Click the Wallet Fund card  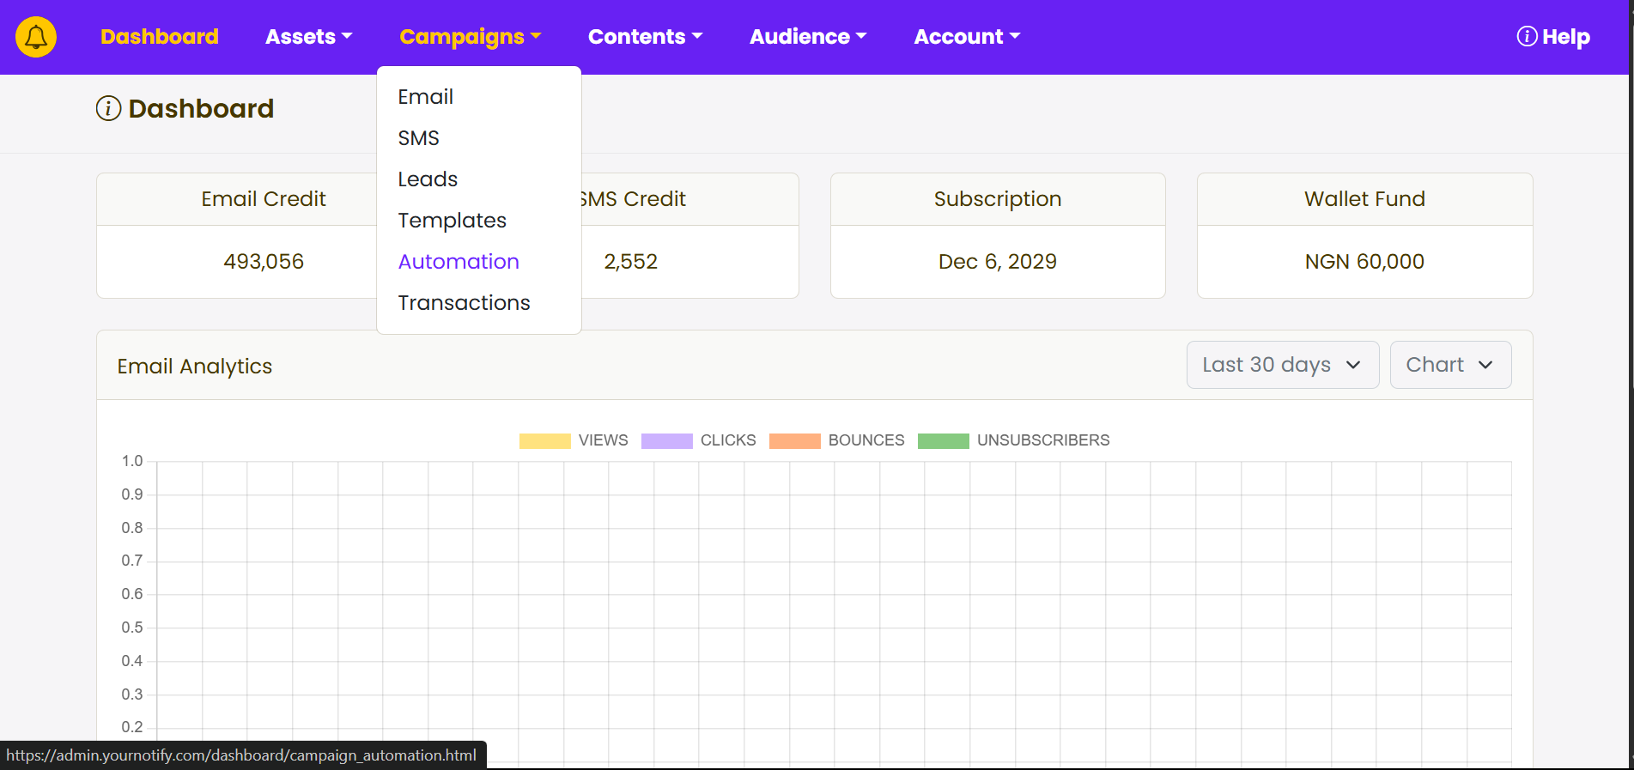[1364, 236]
